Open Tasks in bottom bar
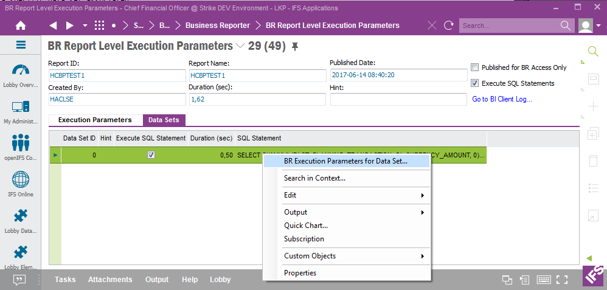The height and width of the screenshot is (290, 607). tap(65, 280)
